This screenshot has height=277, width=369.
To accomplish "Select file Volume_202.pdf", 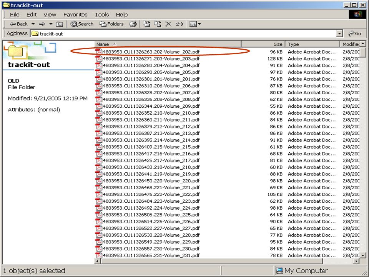I will click(x=151, y=52).
